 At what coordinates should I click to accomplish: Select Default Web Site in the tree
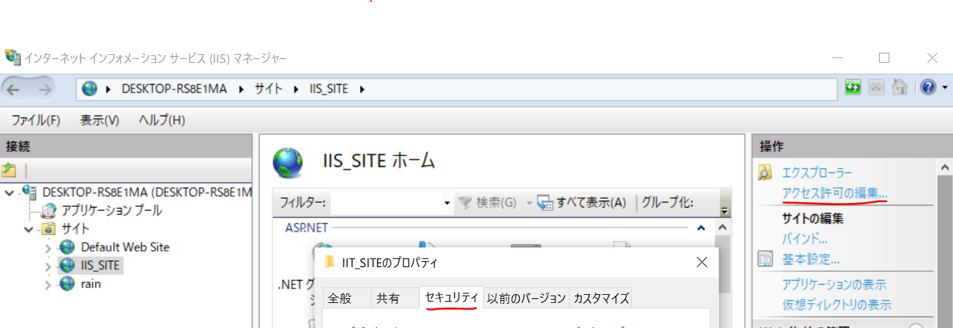coord(125,247)
